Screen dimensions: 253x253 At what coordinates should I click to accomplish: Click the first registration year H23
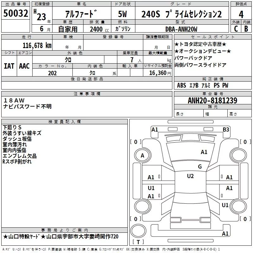40,15
